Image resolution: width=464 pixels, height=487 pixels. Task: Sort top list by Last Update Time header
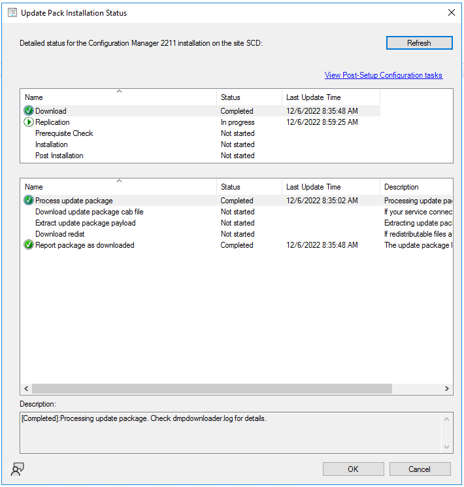(x=331, y=97)
